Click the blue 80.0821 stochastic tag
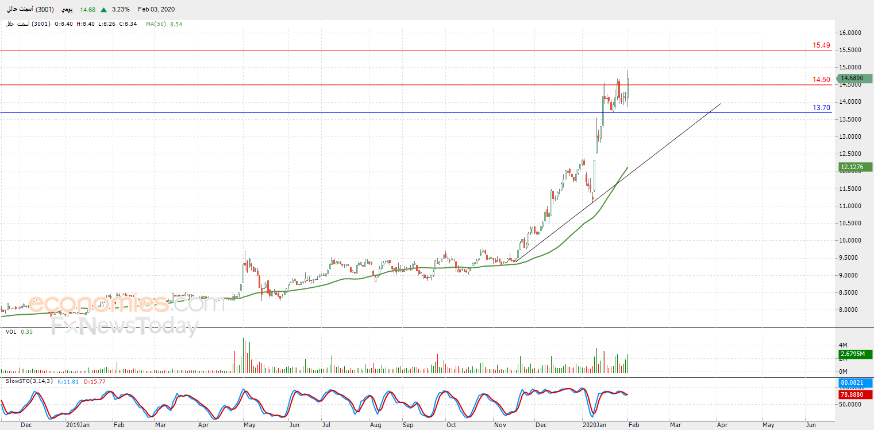 click(x=855, y=383)
